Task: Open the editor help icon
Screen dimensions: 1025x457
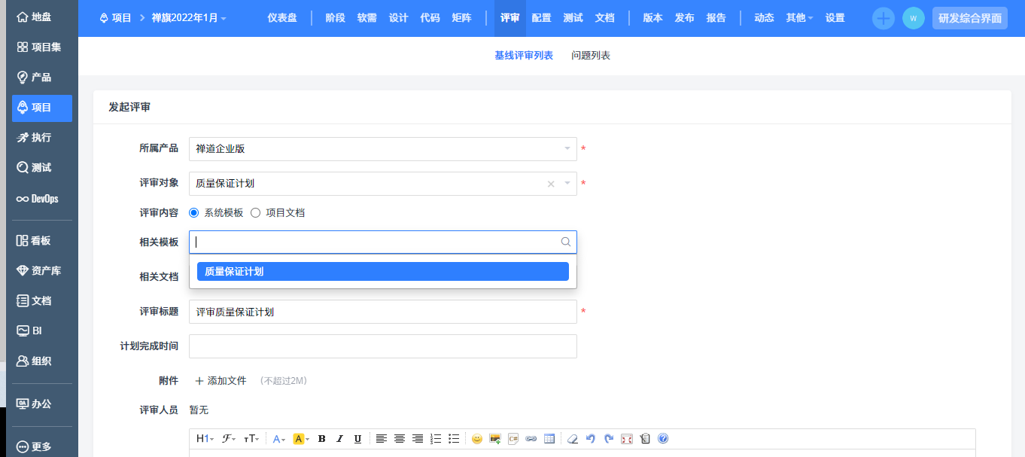Action: click(663, 439)
